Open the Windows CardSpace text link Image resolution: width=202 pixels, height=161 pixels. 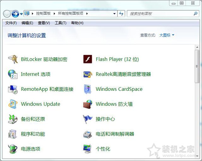click(x=119, y=89)
